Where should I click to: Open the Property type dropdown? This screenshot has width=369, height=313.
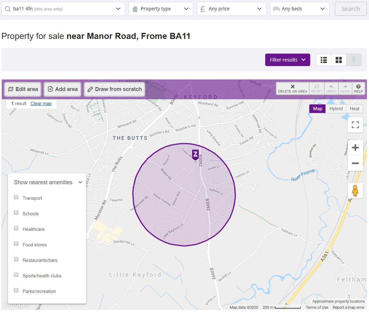point(161,9)
